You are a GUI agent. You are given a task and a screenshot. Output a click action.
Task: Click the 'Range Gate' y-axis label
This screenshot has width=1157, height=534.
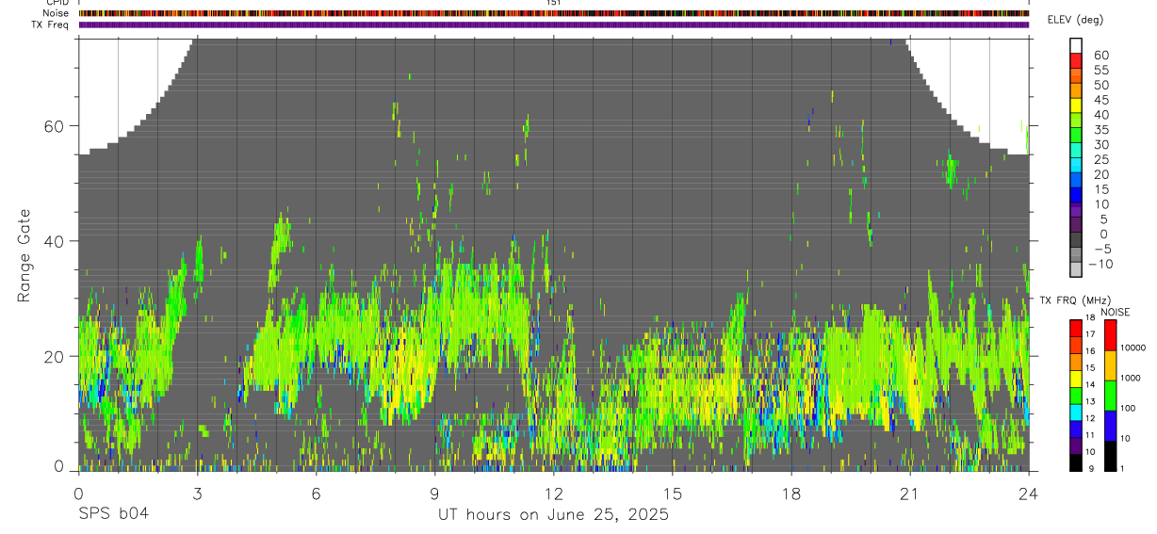tap(25, 255)
